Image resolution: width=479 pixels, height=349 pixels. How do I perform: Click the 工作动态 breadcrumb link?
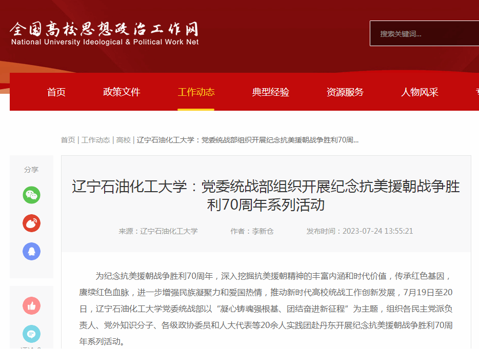(95, 140)
